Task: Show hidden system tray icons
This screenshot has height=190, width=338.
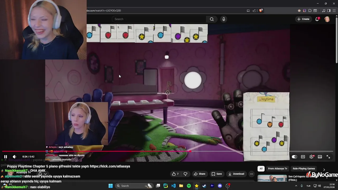Action: click(296, 186)
